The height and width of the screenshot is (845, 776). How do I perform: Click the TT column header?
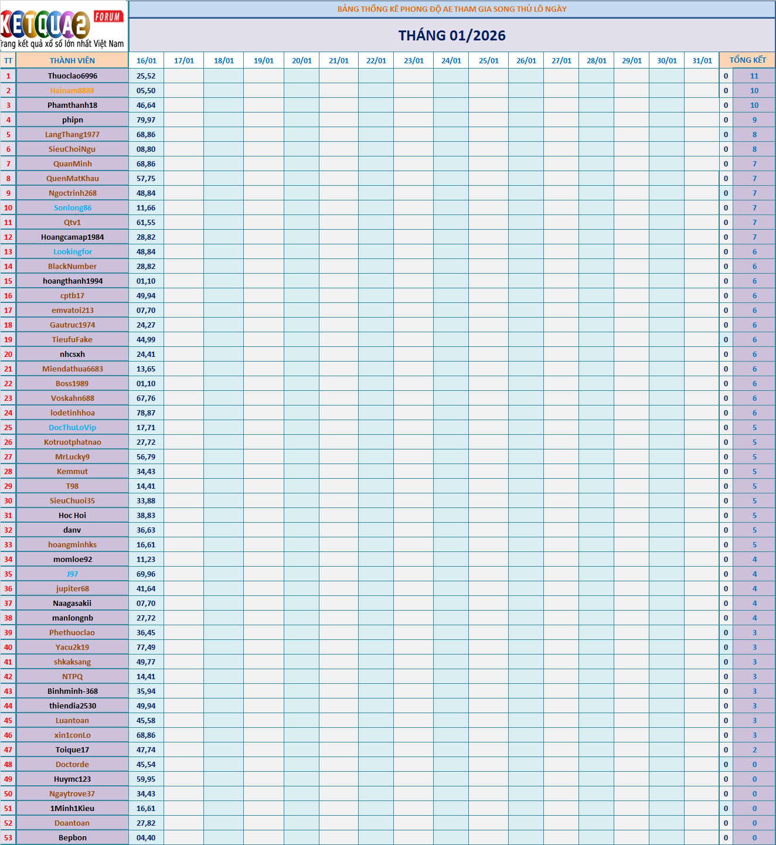8,60
